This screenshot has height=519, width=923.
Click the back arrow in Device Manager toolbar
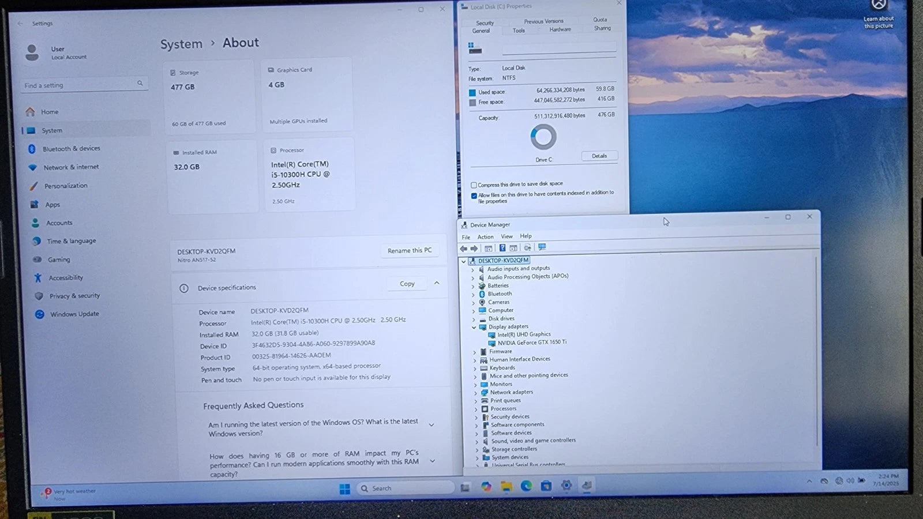(463, 249)
